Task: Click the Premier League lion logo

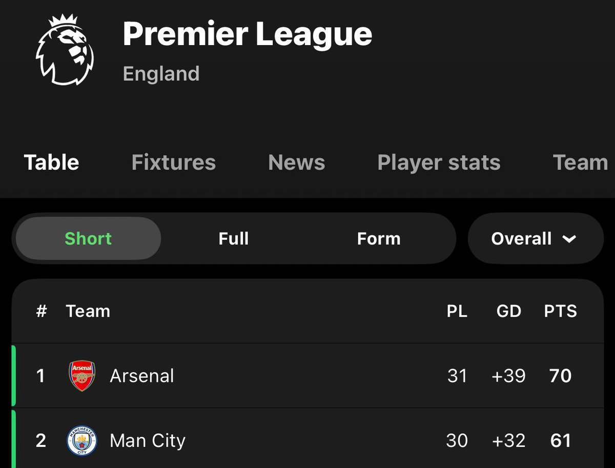Action: (x=65, y=50)
